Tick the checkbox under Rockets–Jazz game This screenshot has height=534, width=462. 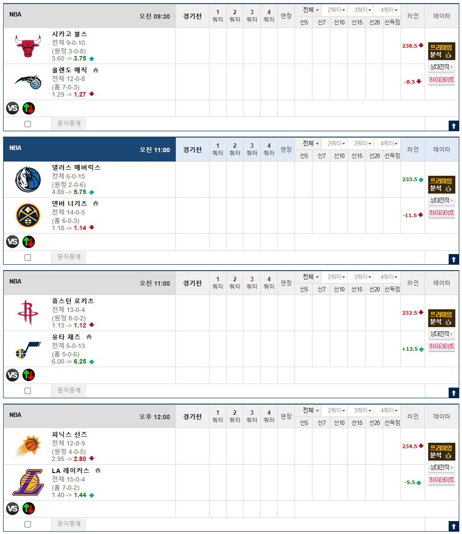[x=28, y=391]
